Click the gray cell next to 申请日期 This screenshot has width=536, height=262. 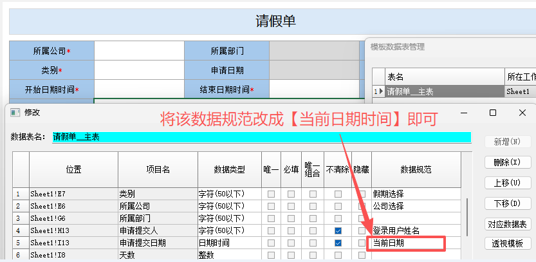point(314,70)
